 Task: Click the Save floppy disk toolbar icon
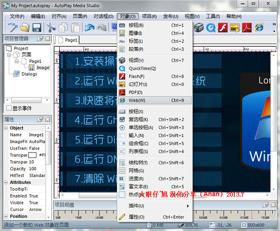click(37, 28)
